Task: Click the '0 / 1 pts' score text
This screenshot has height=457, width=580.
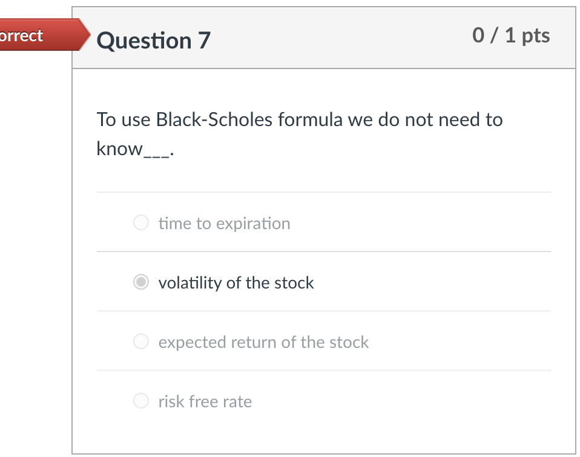Action: pyautogui.click(x=511, y=35)
